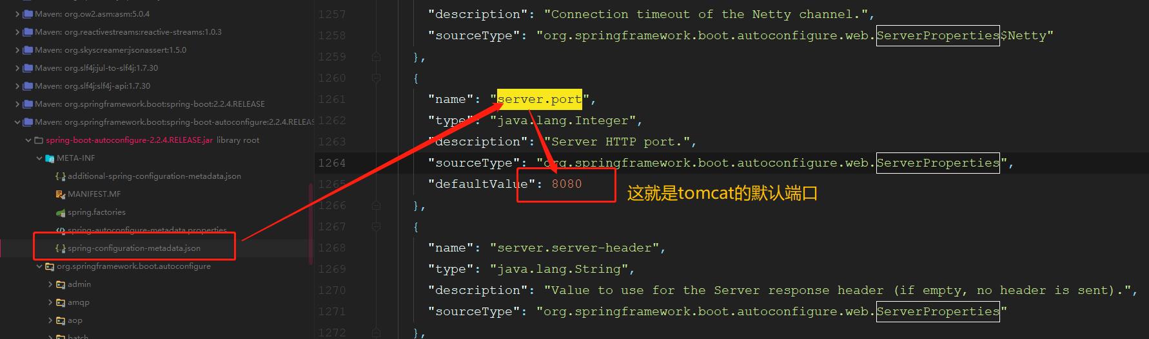Click boxed ServerProperties on line 1258
This screenshot has width=1149, height=339.
point(938,35)
